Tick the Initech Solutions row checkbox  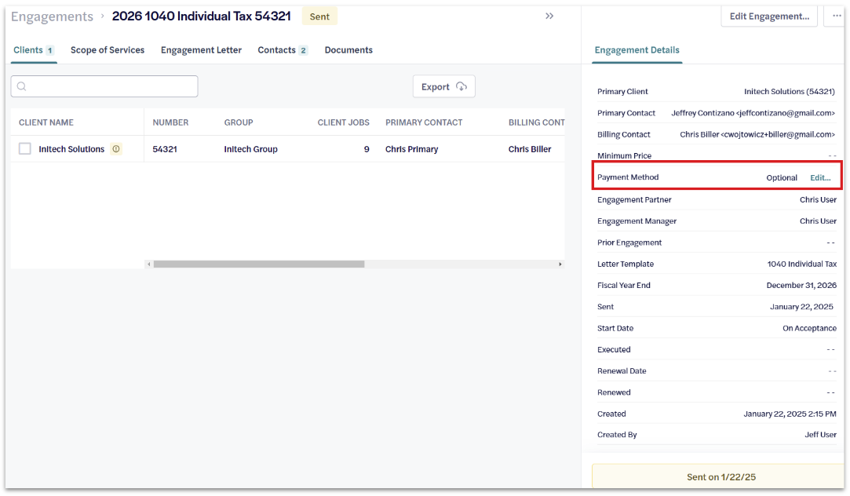25,148
